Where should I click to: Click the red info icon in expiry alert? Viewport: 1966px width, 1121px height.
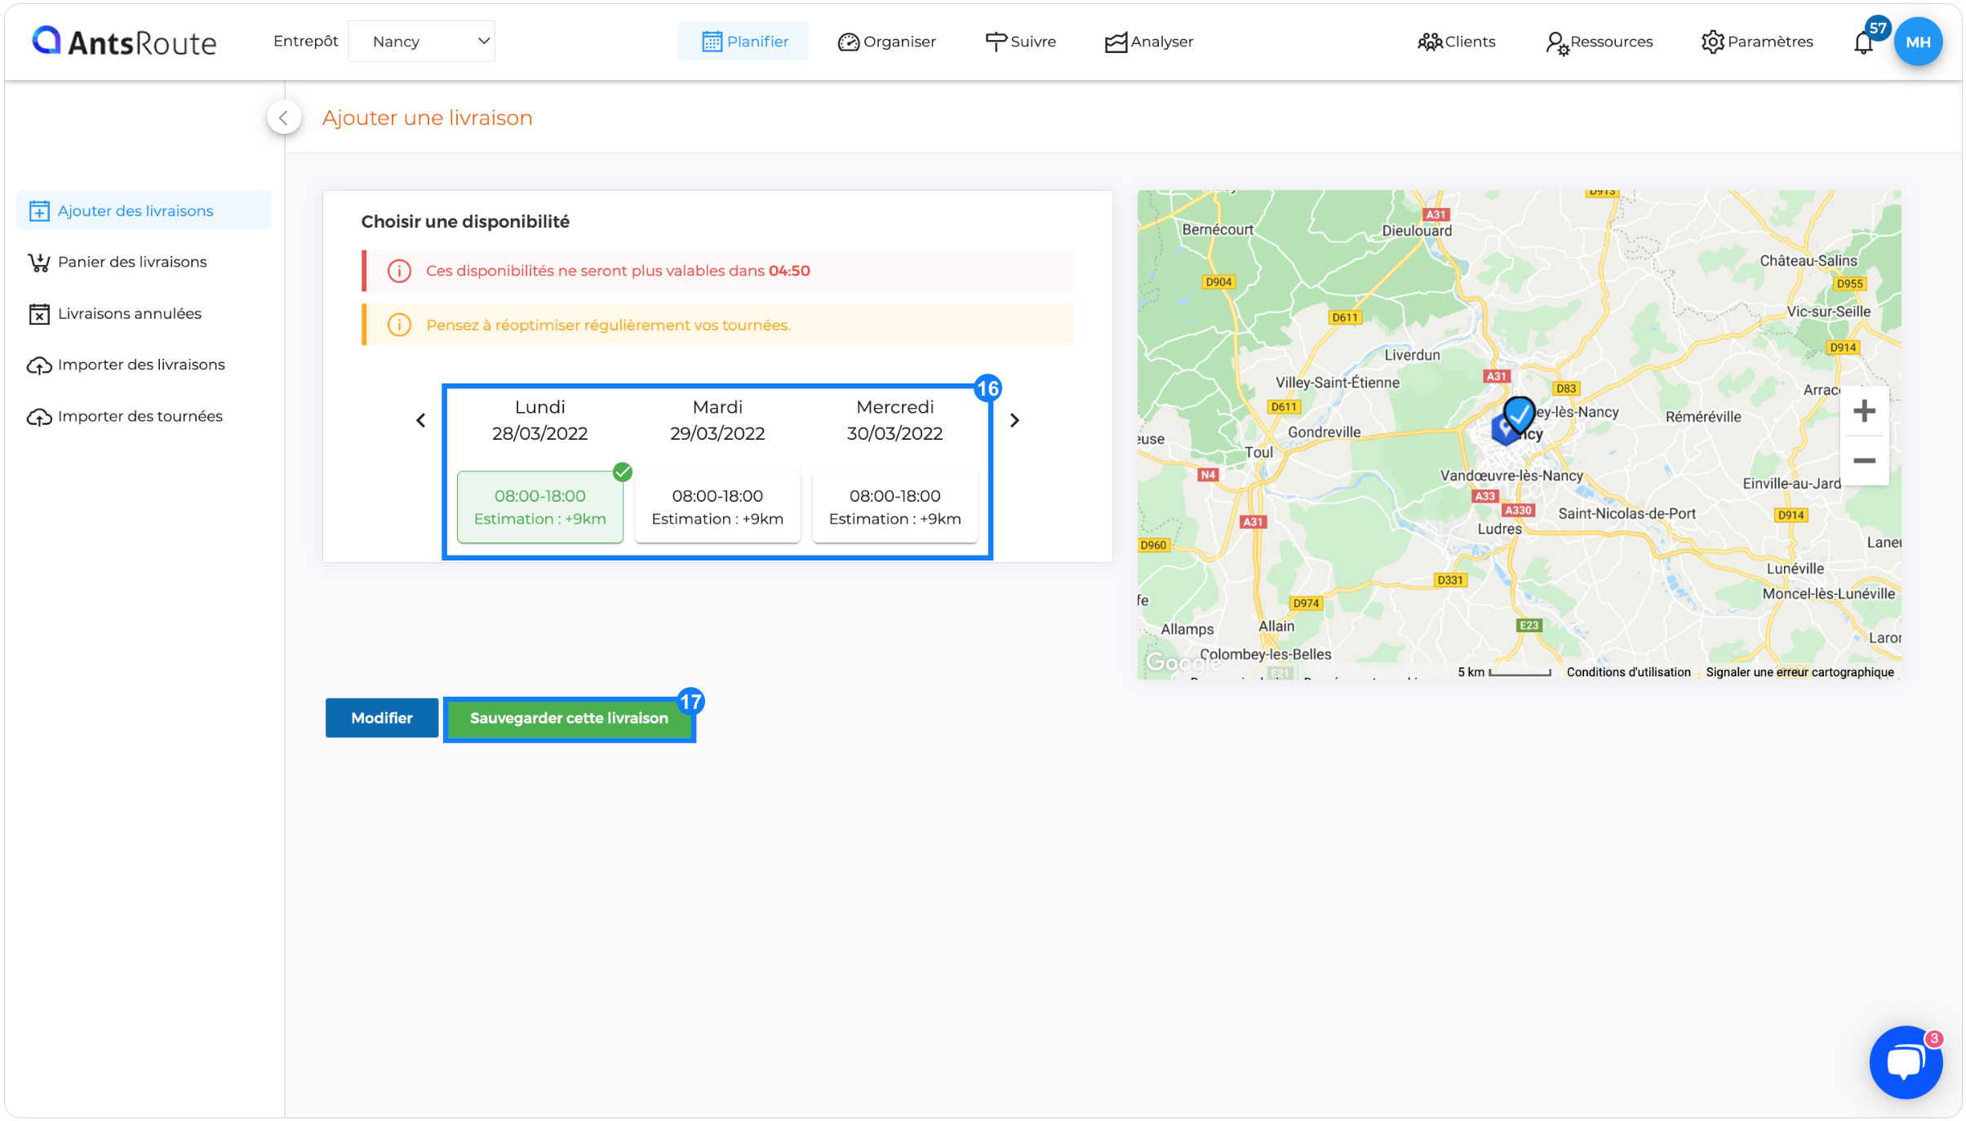pos(399,271)
